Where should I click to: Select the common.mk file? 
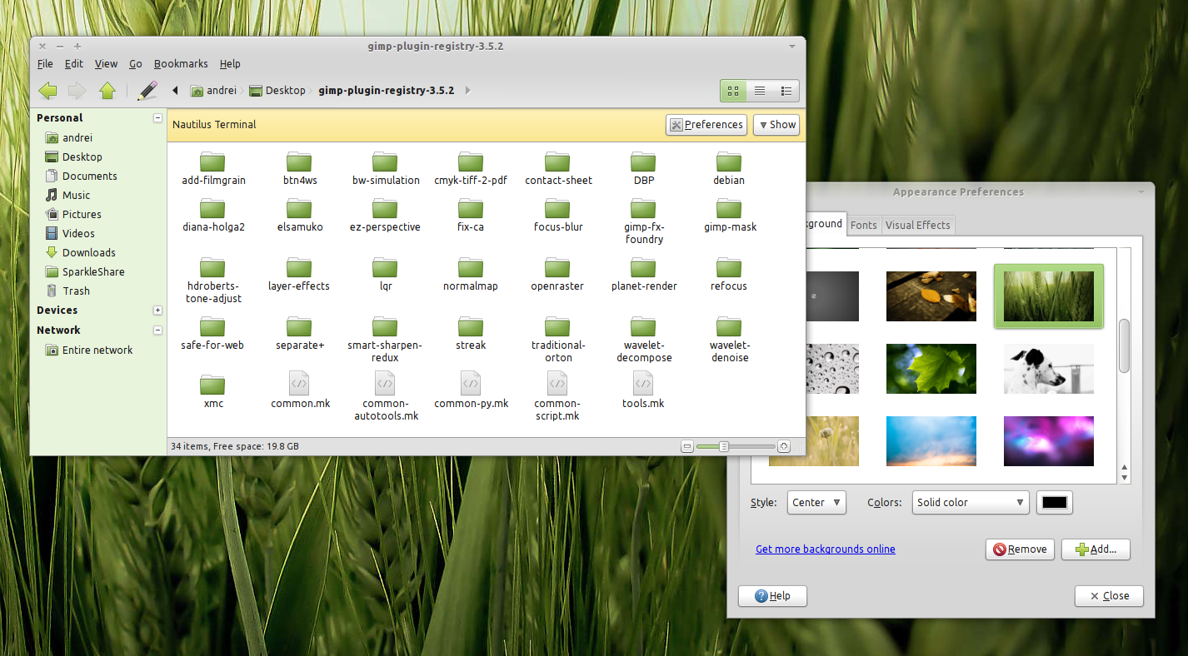[300, 391]
